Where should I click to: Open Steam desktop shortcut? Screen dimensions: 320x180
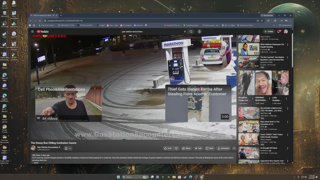tap(4, 34)
